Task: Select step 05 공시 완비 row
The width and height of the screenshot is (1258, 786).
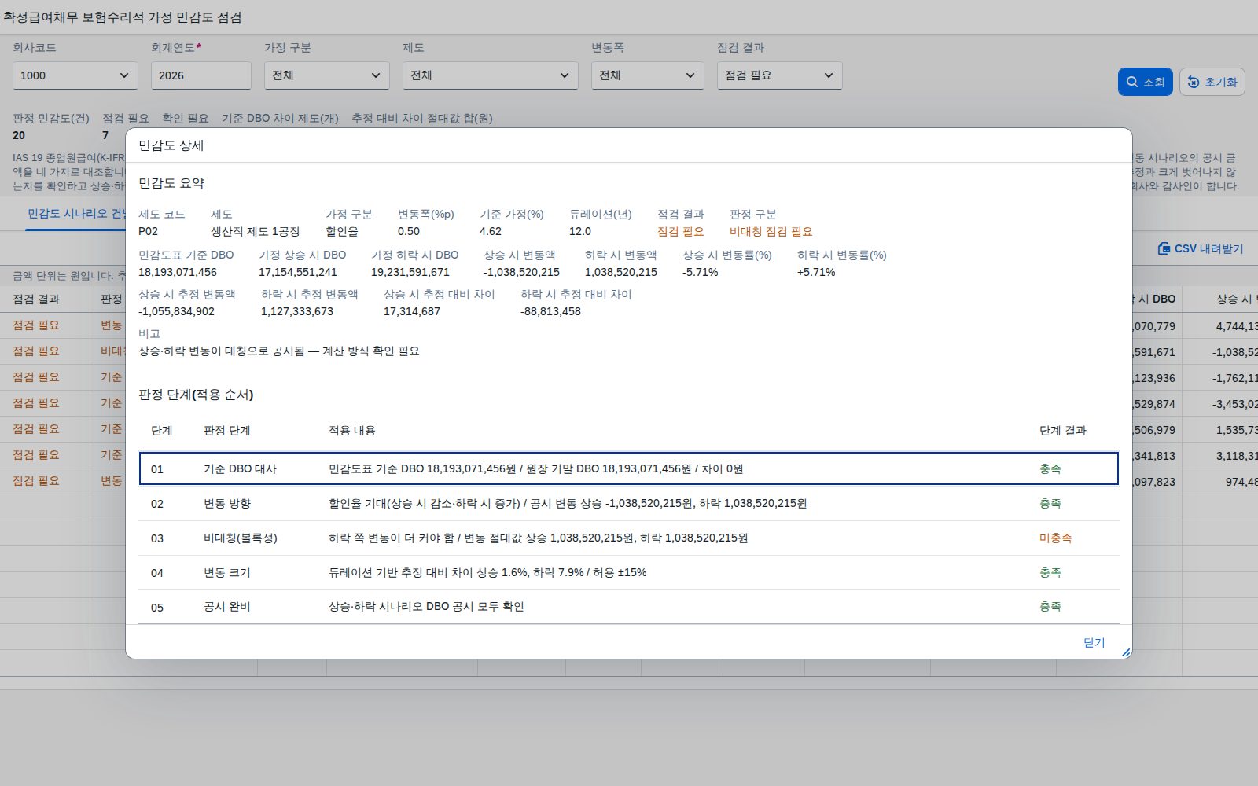Action: click(629, 607)
